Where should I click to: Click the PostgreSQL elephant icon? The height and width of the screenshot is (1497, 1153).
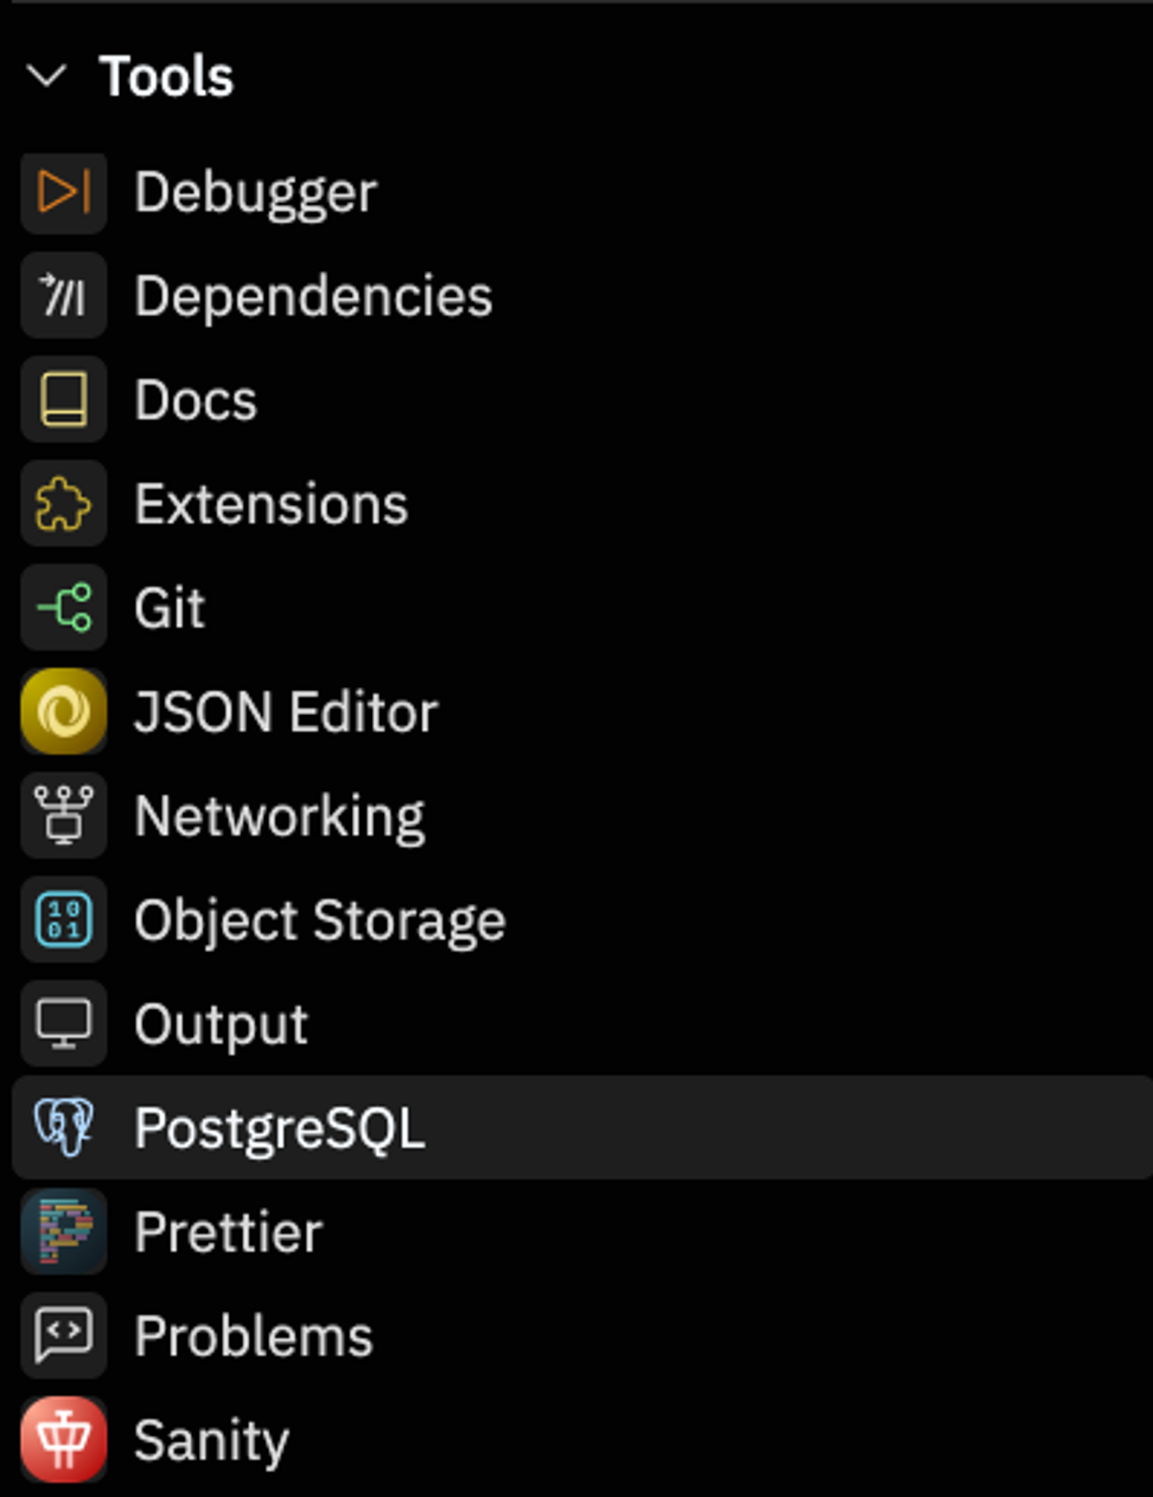coord(64,1128)
